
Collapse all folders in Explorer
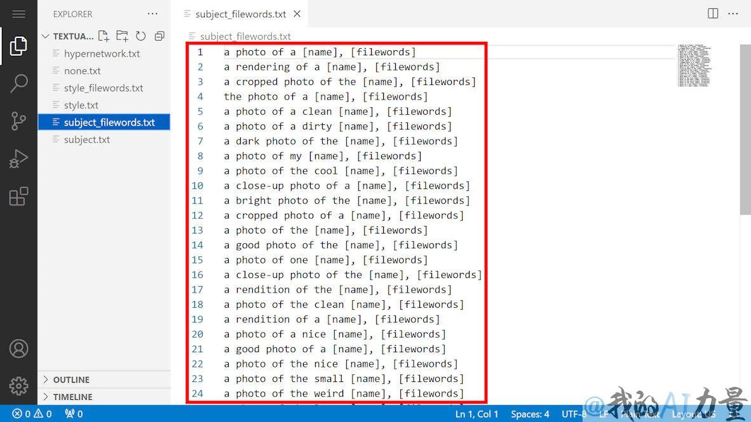pyautogui.click(x=159, y=36)
